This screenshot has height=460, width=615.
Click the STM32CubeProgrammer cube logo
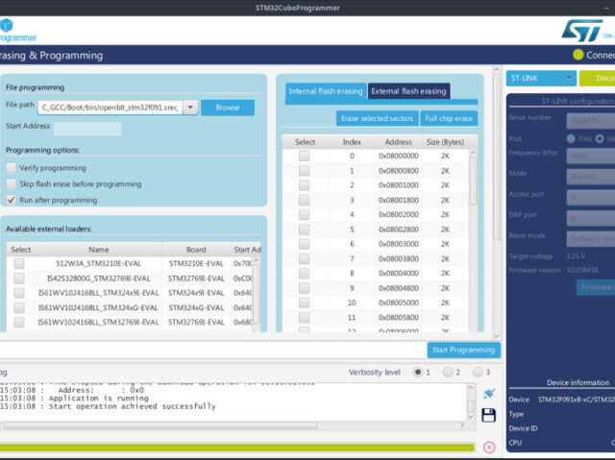coord(5,25)
